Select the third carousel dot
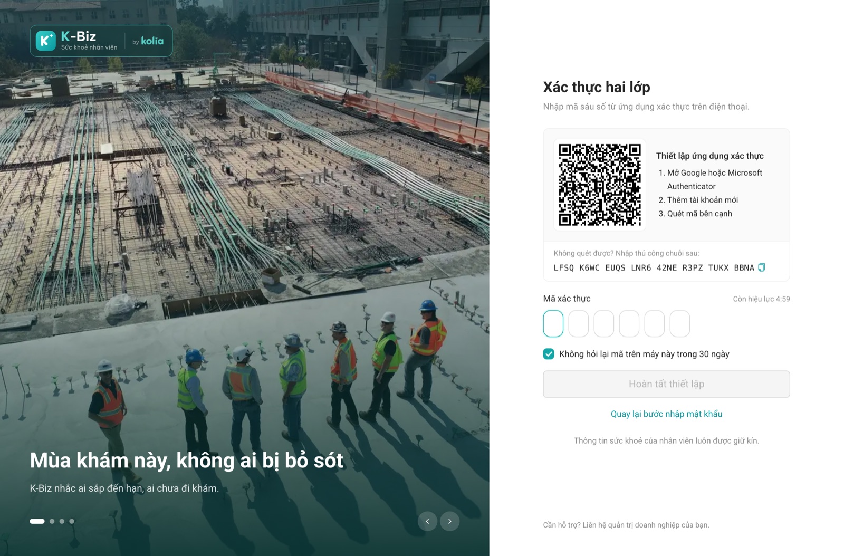Viewport: 844px width, 556px height. pos(62,521)
